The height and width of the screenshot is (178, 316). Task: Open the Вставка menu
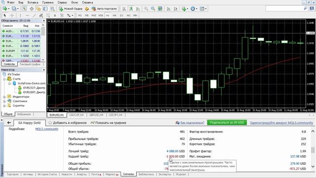click(x=33, y=2)
